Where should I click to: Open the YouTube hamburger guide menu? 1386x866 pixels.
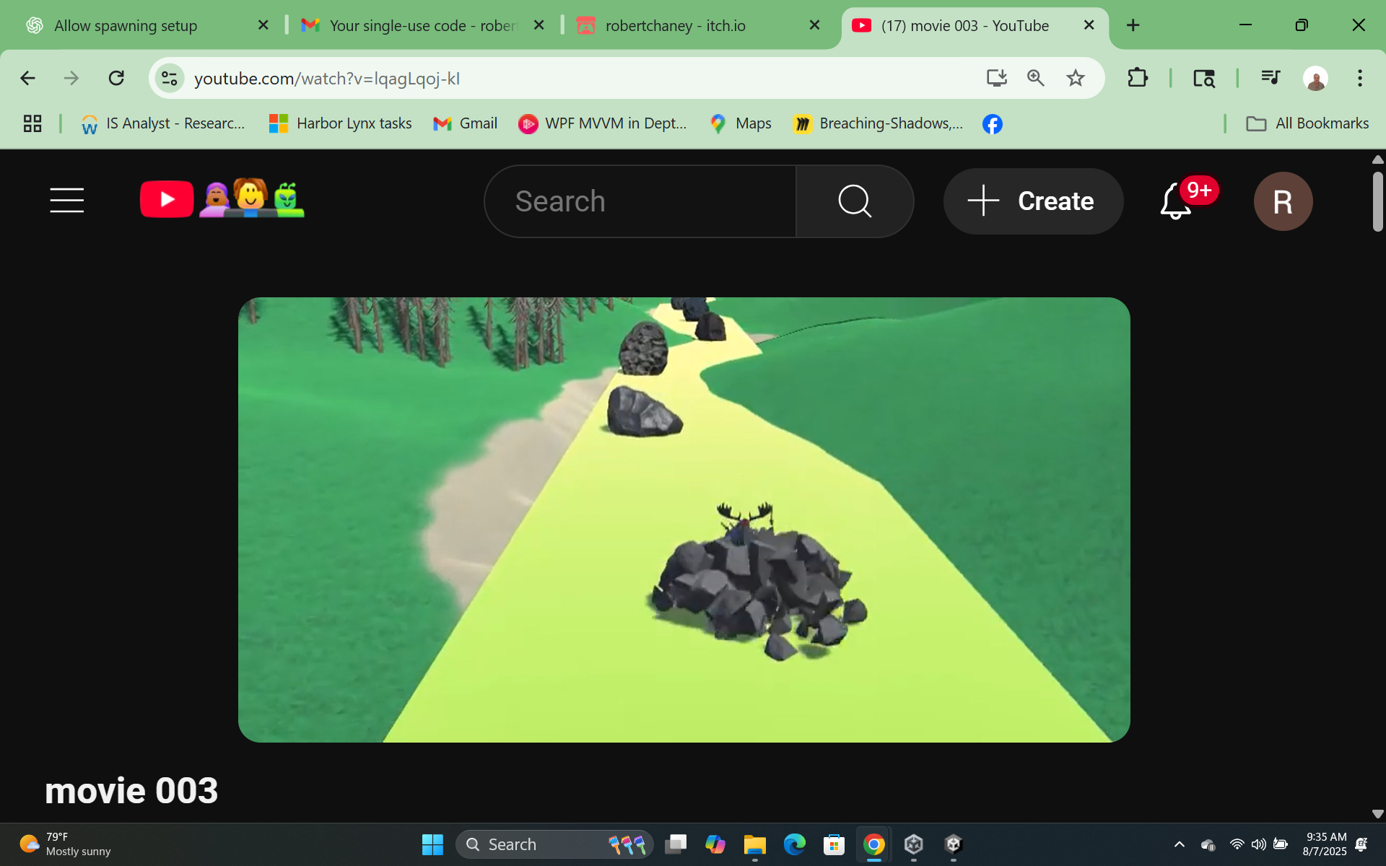pos(67,201)
